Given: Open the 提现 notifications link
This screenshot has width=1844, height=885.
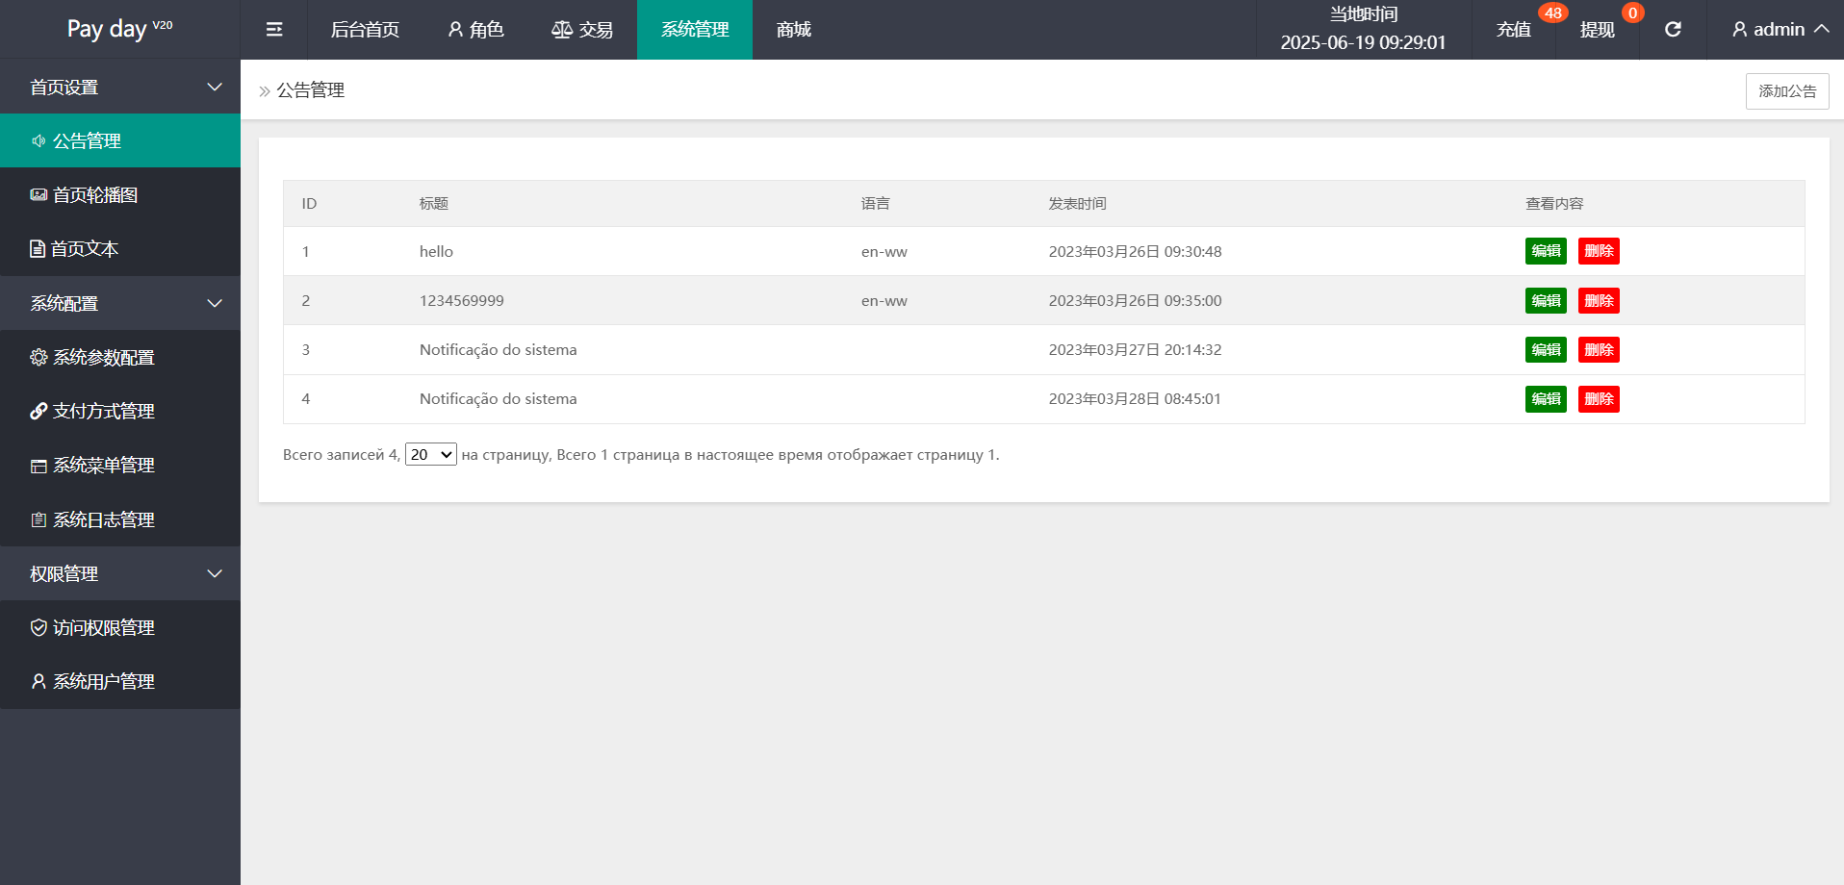Looking at the screenshot, I should 1598,30.
